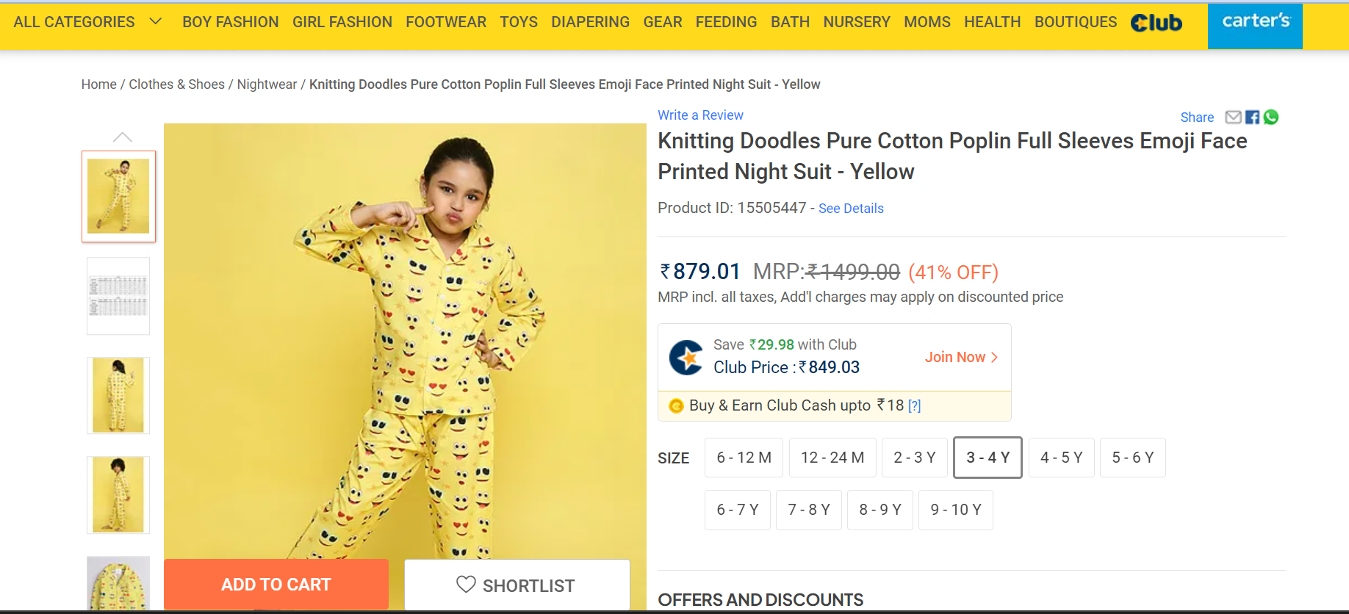Viewport: 1349px width, 614px height.
Task: Share product via email icon
Action: [x=1233, y=118]
